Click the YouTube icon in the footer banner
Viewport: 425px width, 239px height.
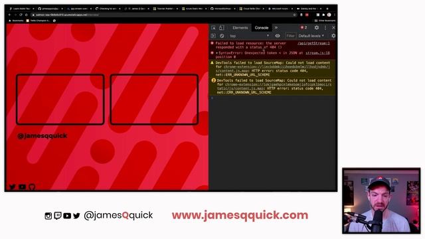(67, 216)
